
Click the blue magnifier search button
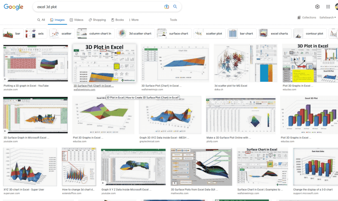pos(175,7)
